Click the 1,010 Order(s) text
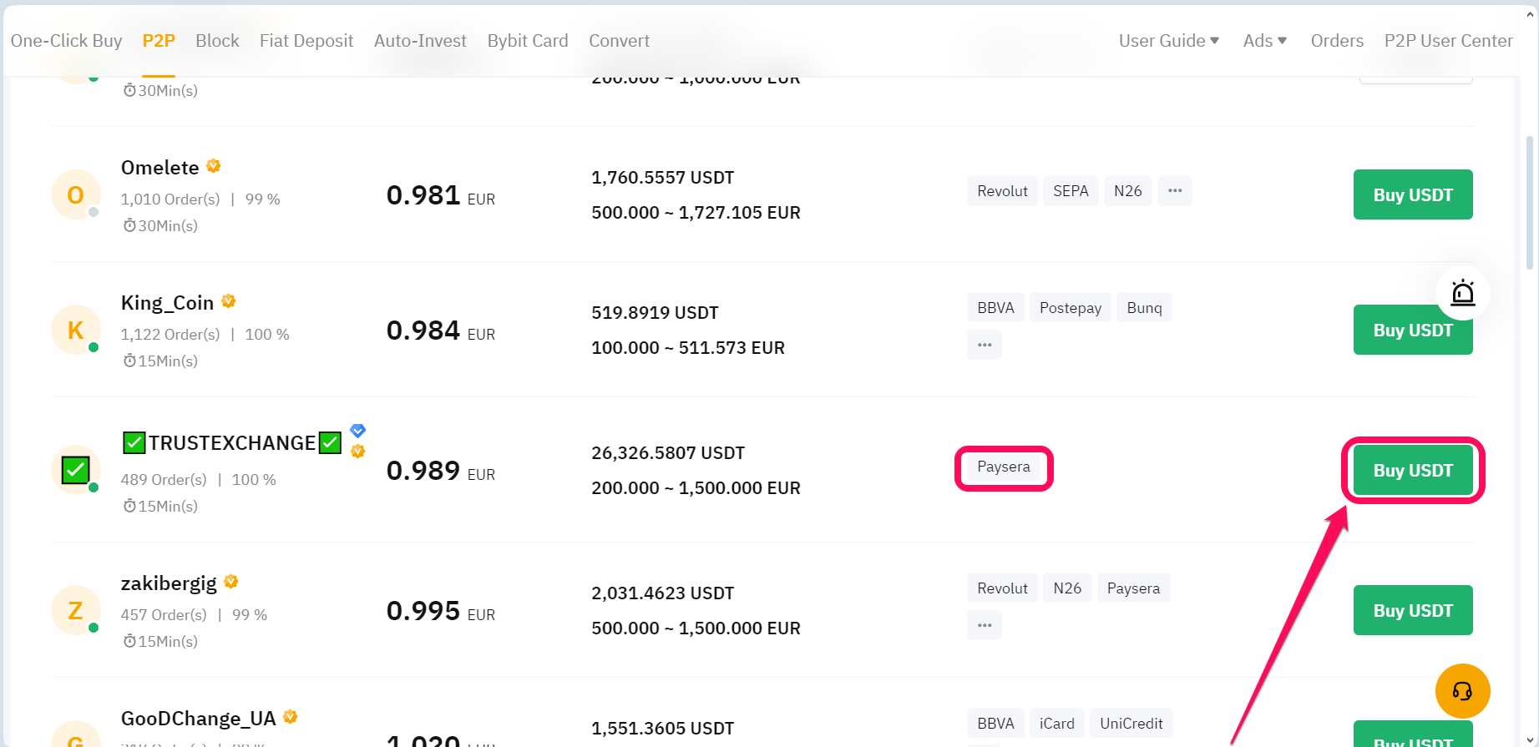 pyautogui.click(x=170, y=199)
